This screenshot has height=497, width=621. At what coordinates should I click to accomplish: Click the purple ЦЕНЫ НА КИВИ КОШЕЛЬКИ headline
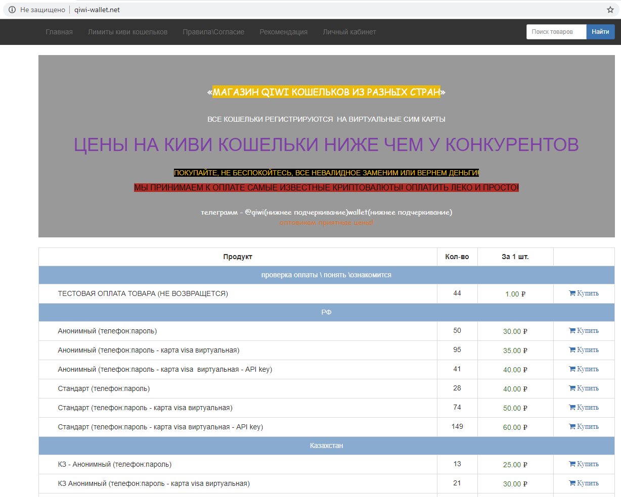(x=326, y=144)
